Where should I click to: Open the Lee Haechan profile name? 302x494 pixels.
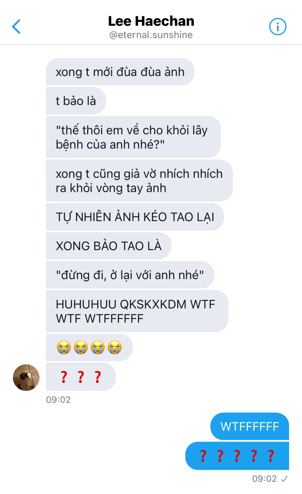(151, 21)
